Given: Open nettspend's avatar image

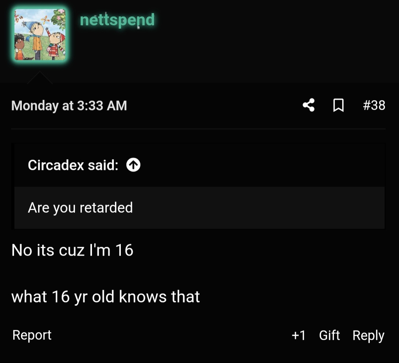Looking at the screenshot, I should (40, 34).
